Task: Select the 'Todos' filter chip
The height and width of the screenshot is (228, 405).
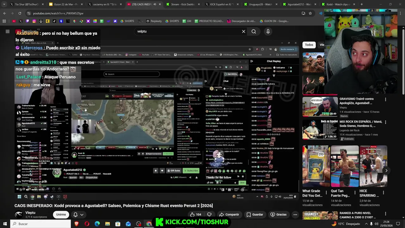Action: pos(309,45)
